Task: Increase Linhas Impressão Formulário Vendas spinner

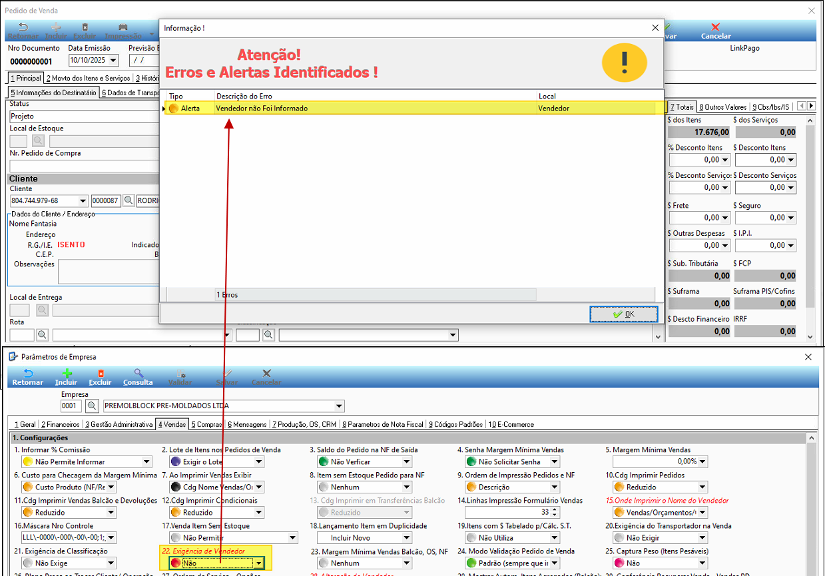Action: 554,509
